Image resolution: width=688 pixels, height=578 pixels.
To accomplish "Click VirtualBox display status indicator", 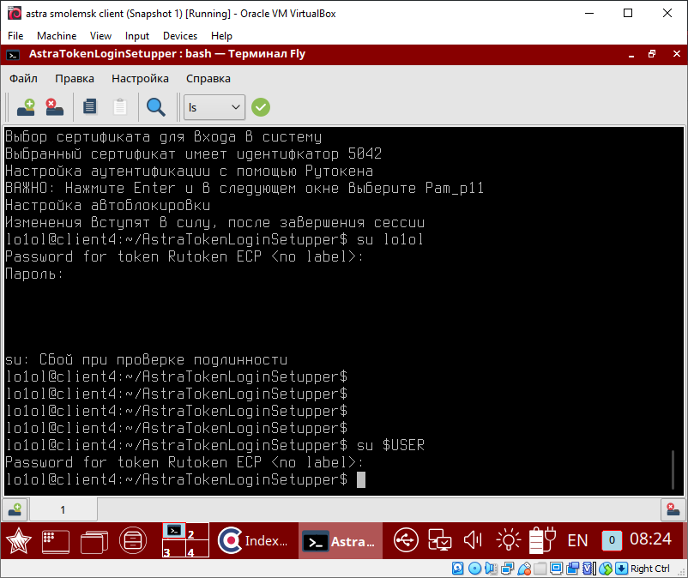I will [x=557, y=569].
